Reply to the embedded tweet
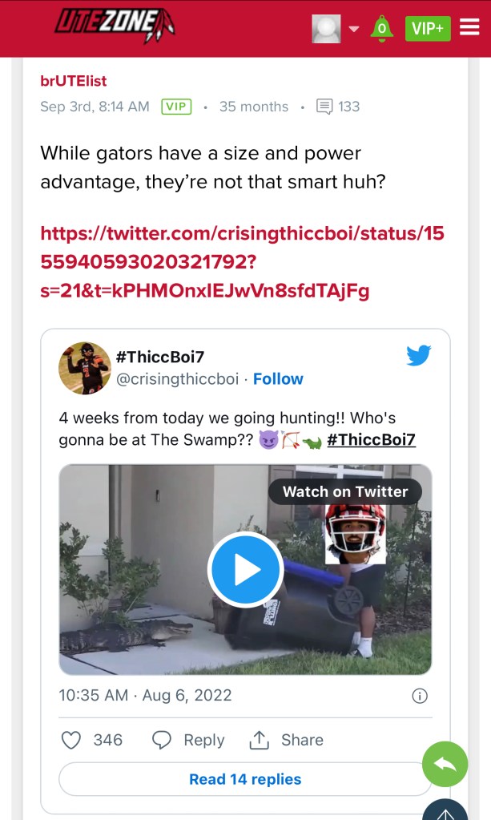The height and width of the screenshot is (820, 491). point(189,740)
